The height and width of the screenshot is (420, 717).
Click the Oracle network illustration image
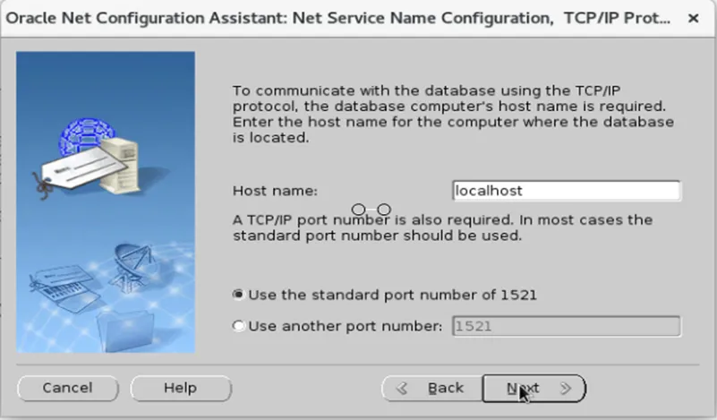(x=106, y=202)
